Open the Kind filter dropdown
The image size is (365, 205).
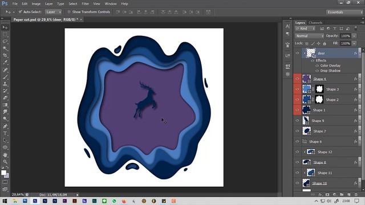[x=305, y=28]
